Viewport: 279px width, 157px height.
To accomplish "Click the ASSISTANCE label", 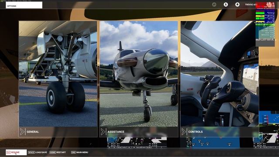I will click(x=116, y=132).
